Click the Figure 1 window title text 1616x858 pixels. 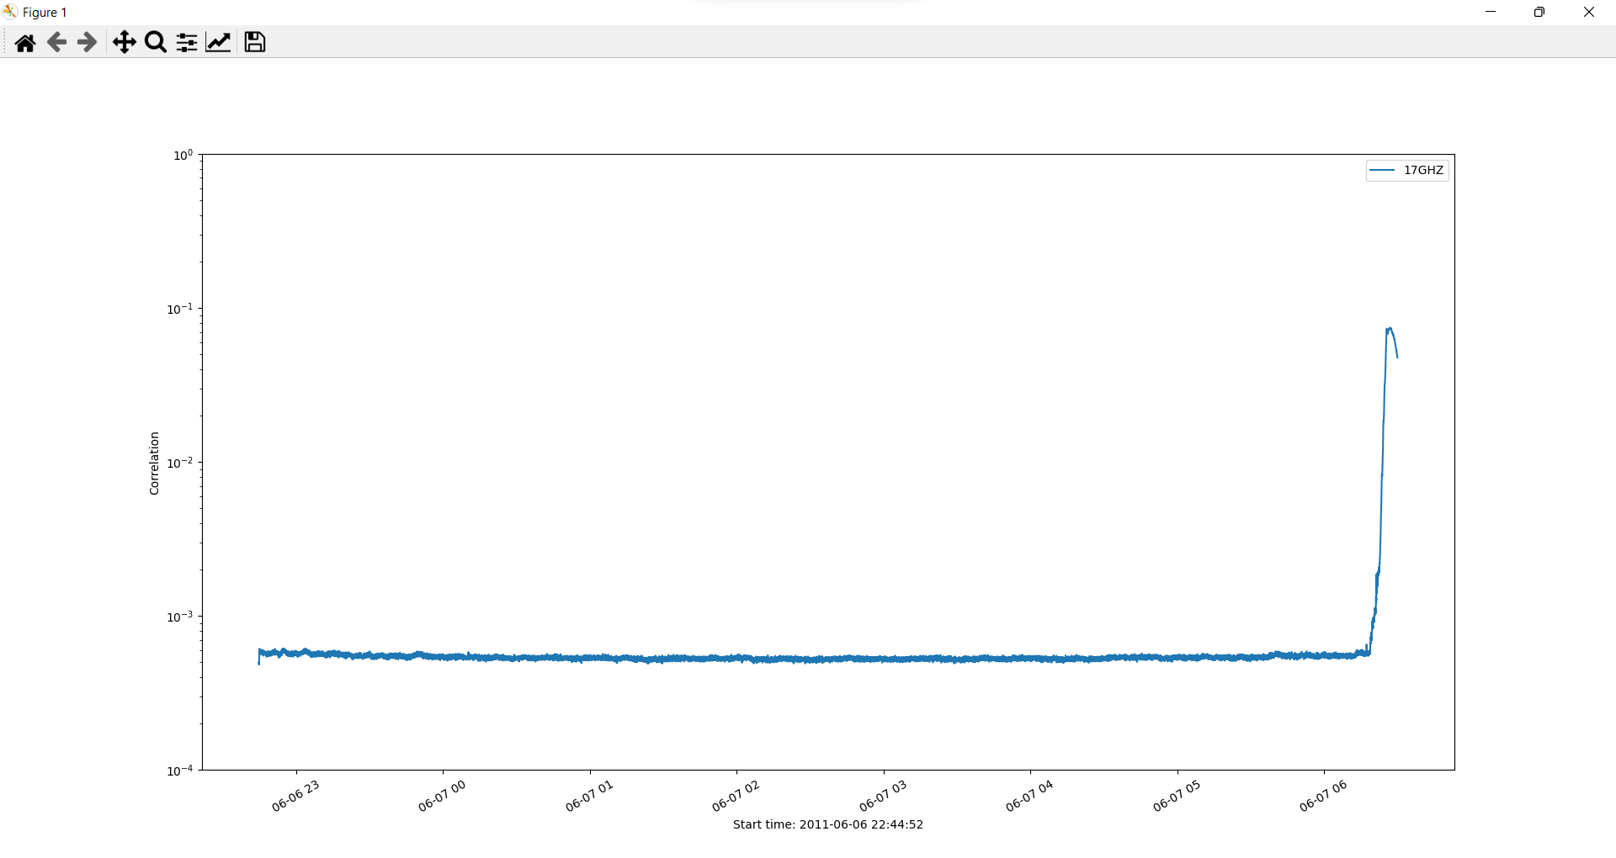45,12
